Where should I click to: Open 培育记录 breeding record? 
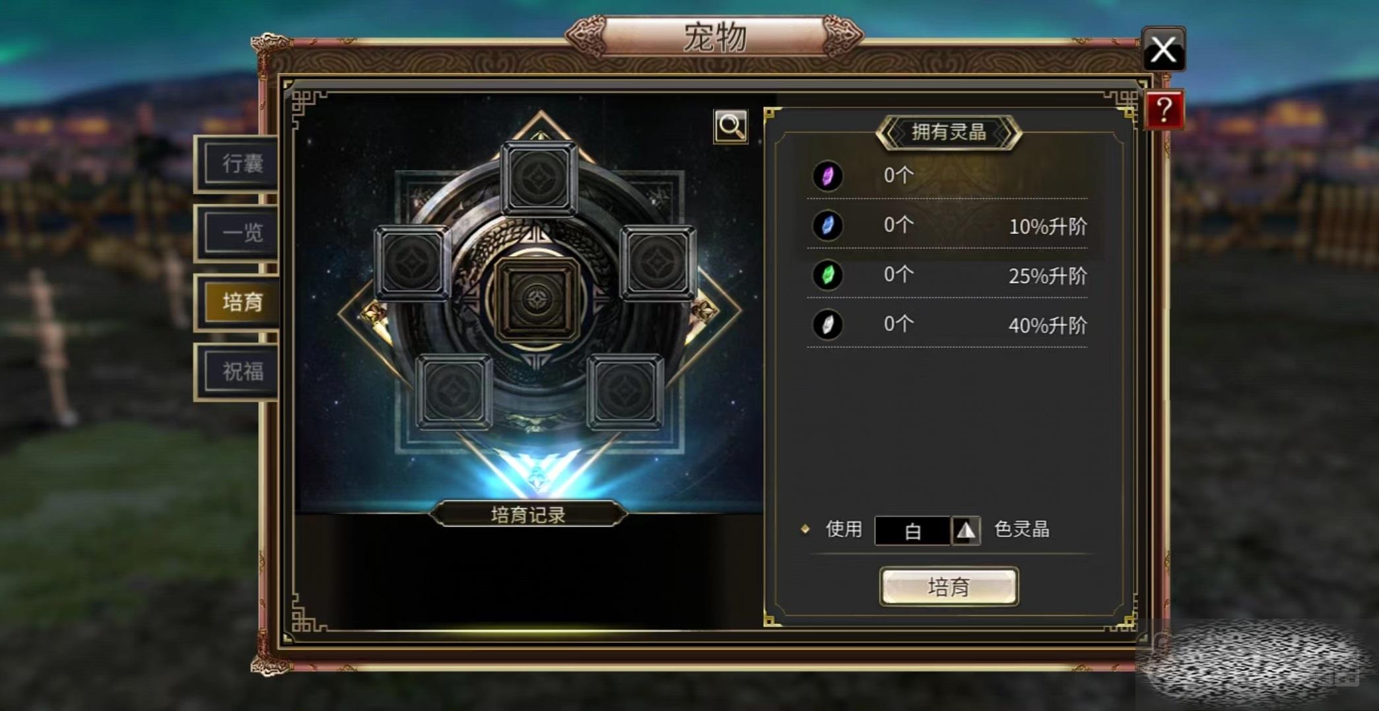pyautogui.click(x=528, y=514)
